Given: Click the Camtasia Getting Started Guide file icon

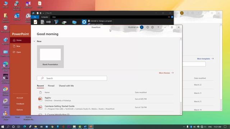Looking at the screenshot, I should pyautogui.click(x=40, y=107).
